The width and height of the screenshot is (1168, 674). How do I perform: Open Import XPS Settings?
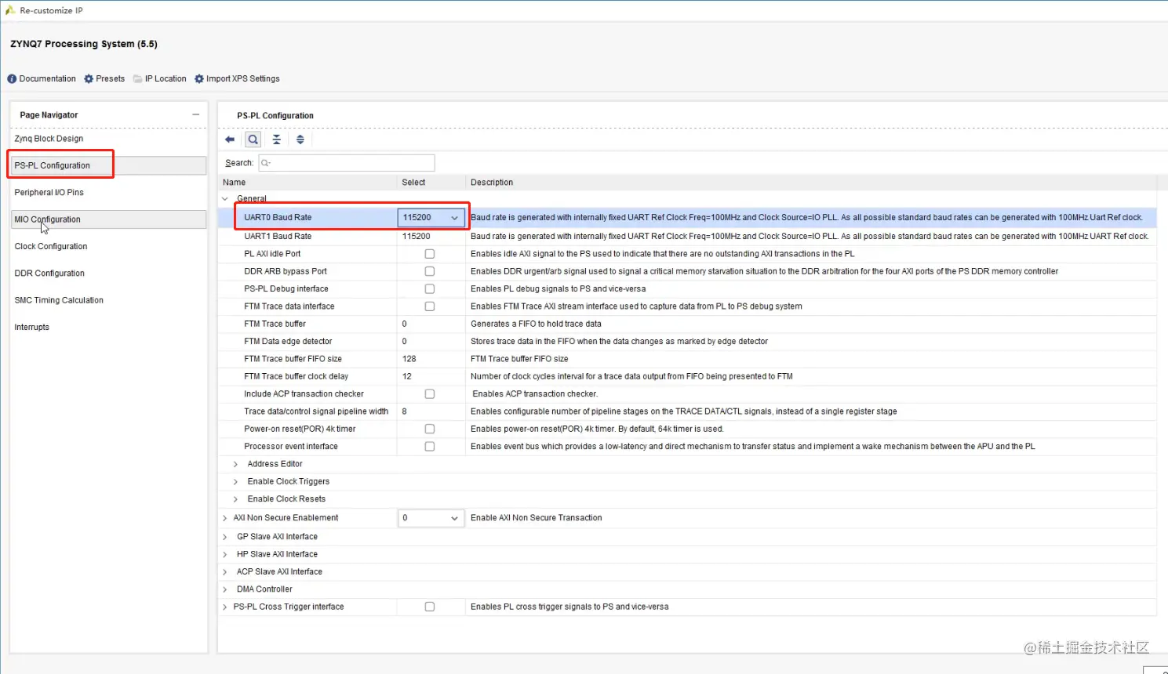coord(237,78)
